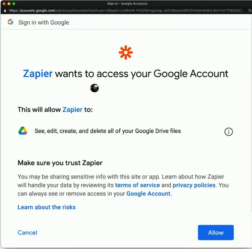Image resolution: width=252 pixels, height=249 pixels.
Task: Click the yellow minimize window button
Action: tap(9, 3)
